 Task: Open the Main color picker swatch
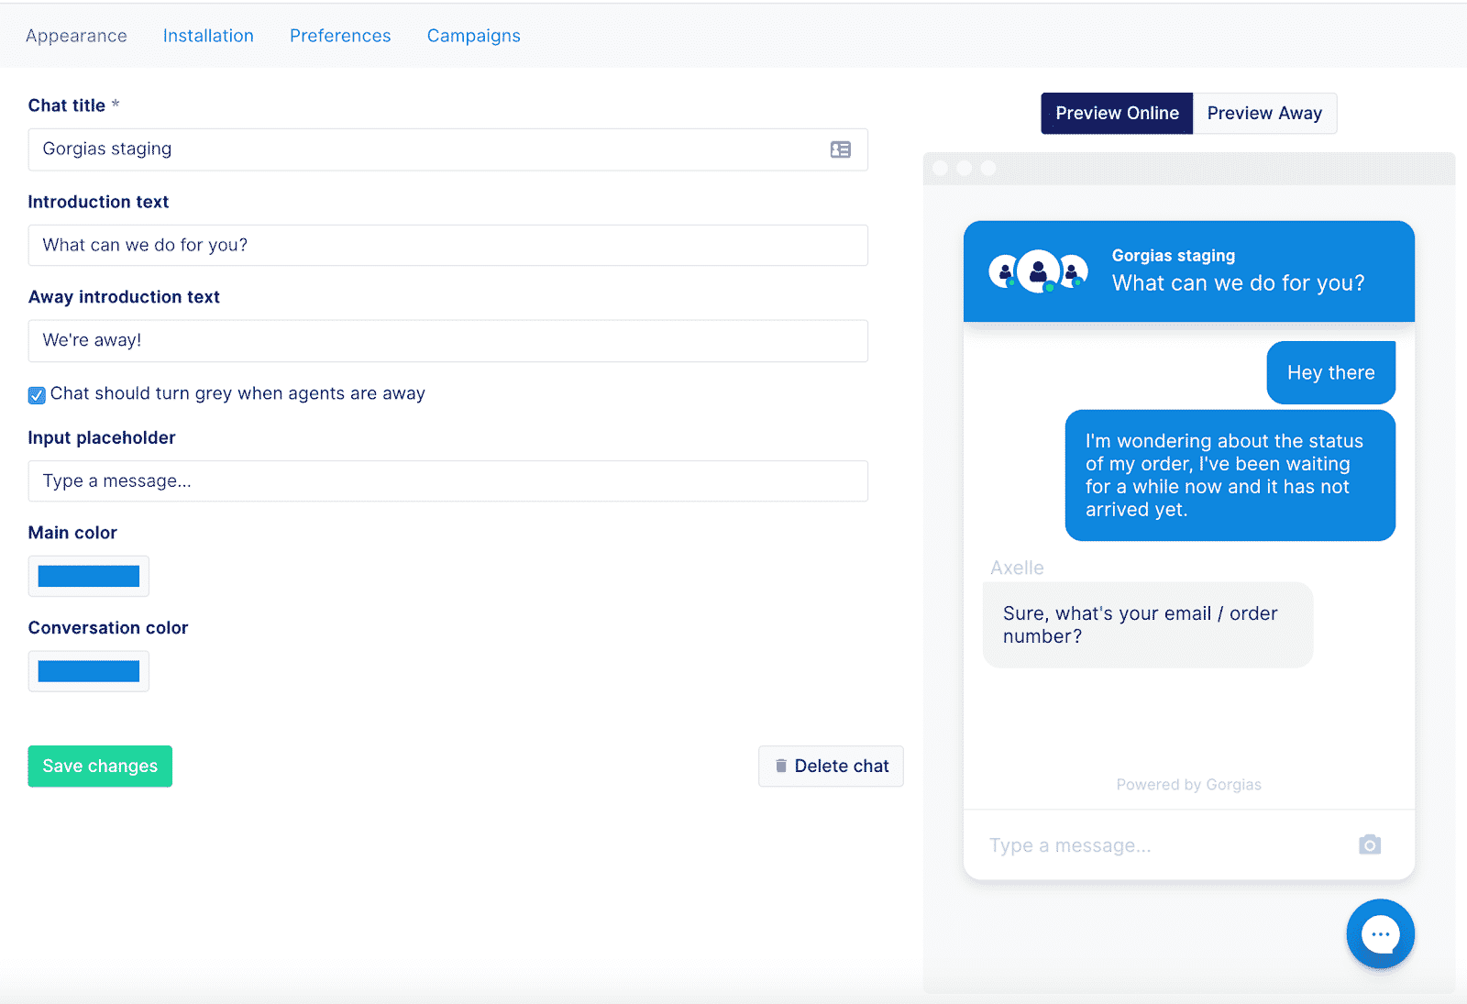click(x=89, y=576)
